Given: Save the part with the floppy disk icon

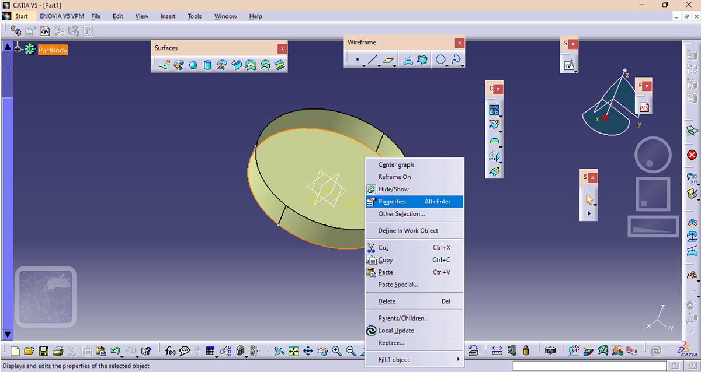Looking at the screenshot, I should click(x=44, y=351).
